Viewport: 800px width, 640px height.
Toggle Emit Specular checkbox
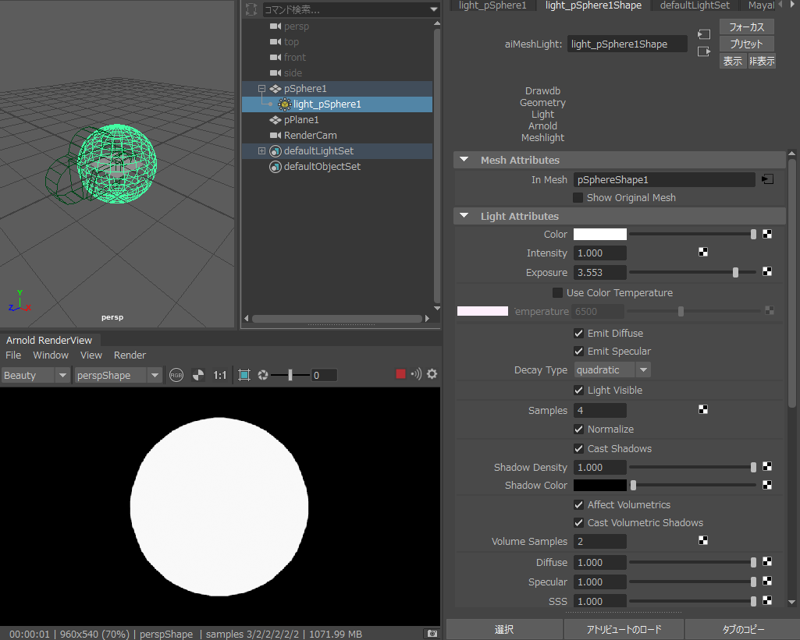pos(578,351)
